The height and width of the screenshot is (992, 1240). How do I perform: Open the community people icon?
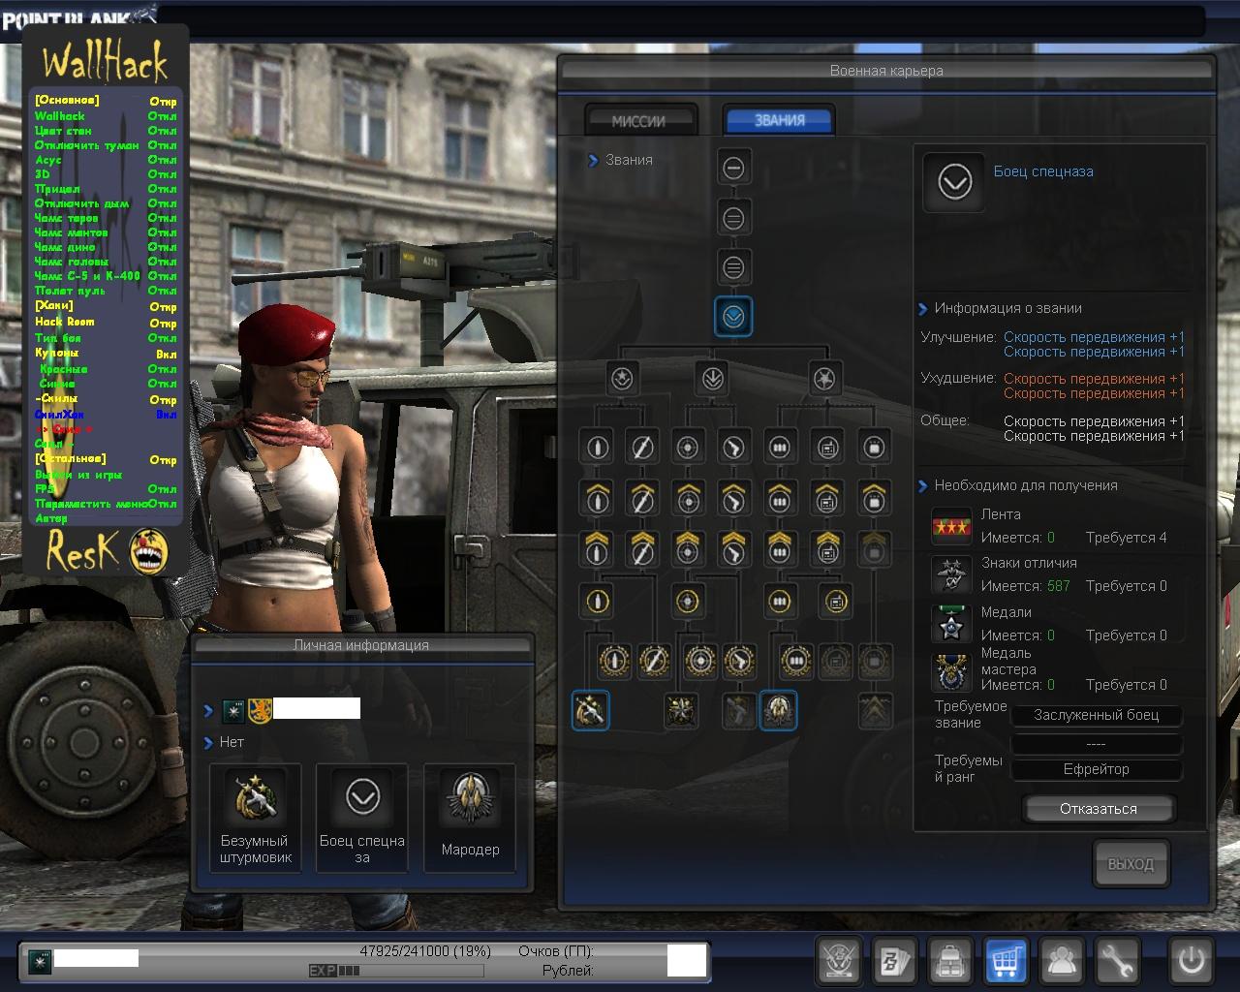coord(1063,960)
